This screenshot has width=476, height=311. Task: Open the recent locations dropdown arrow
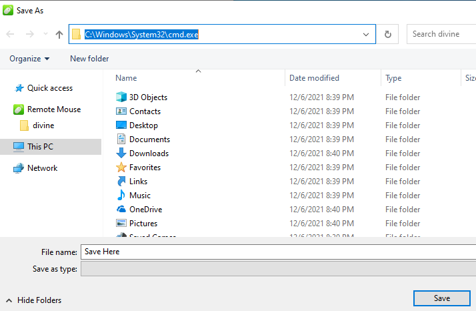coord(45,34)
